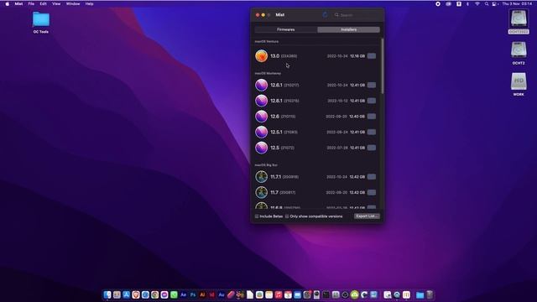Open the View menu
The width and height of the screenshot is (537, 302).
point(56,3)
